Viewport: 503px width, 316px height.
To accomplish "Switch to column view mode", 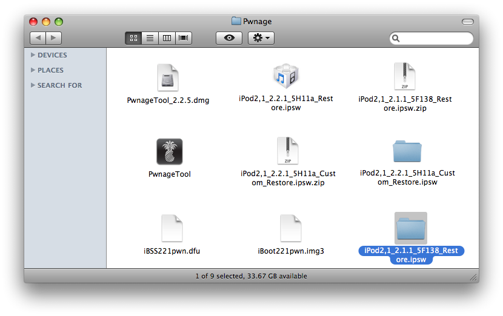I will click(166, 38).
